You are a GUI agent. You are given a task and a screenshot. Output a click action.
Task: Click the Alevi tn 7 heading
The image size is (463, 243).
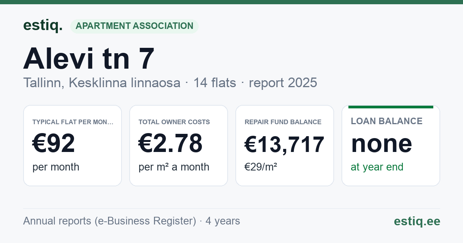[x=89, y=59]
